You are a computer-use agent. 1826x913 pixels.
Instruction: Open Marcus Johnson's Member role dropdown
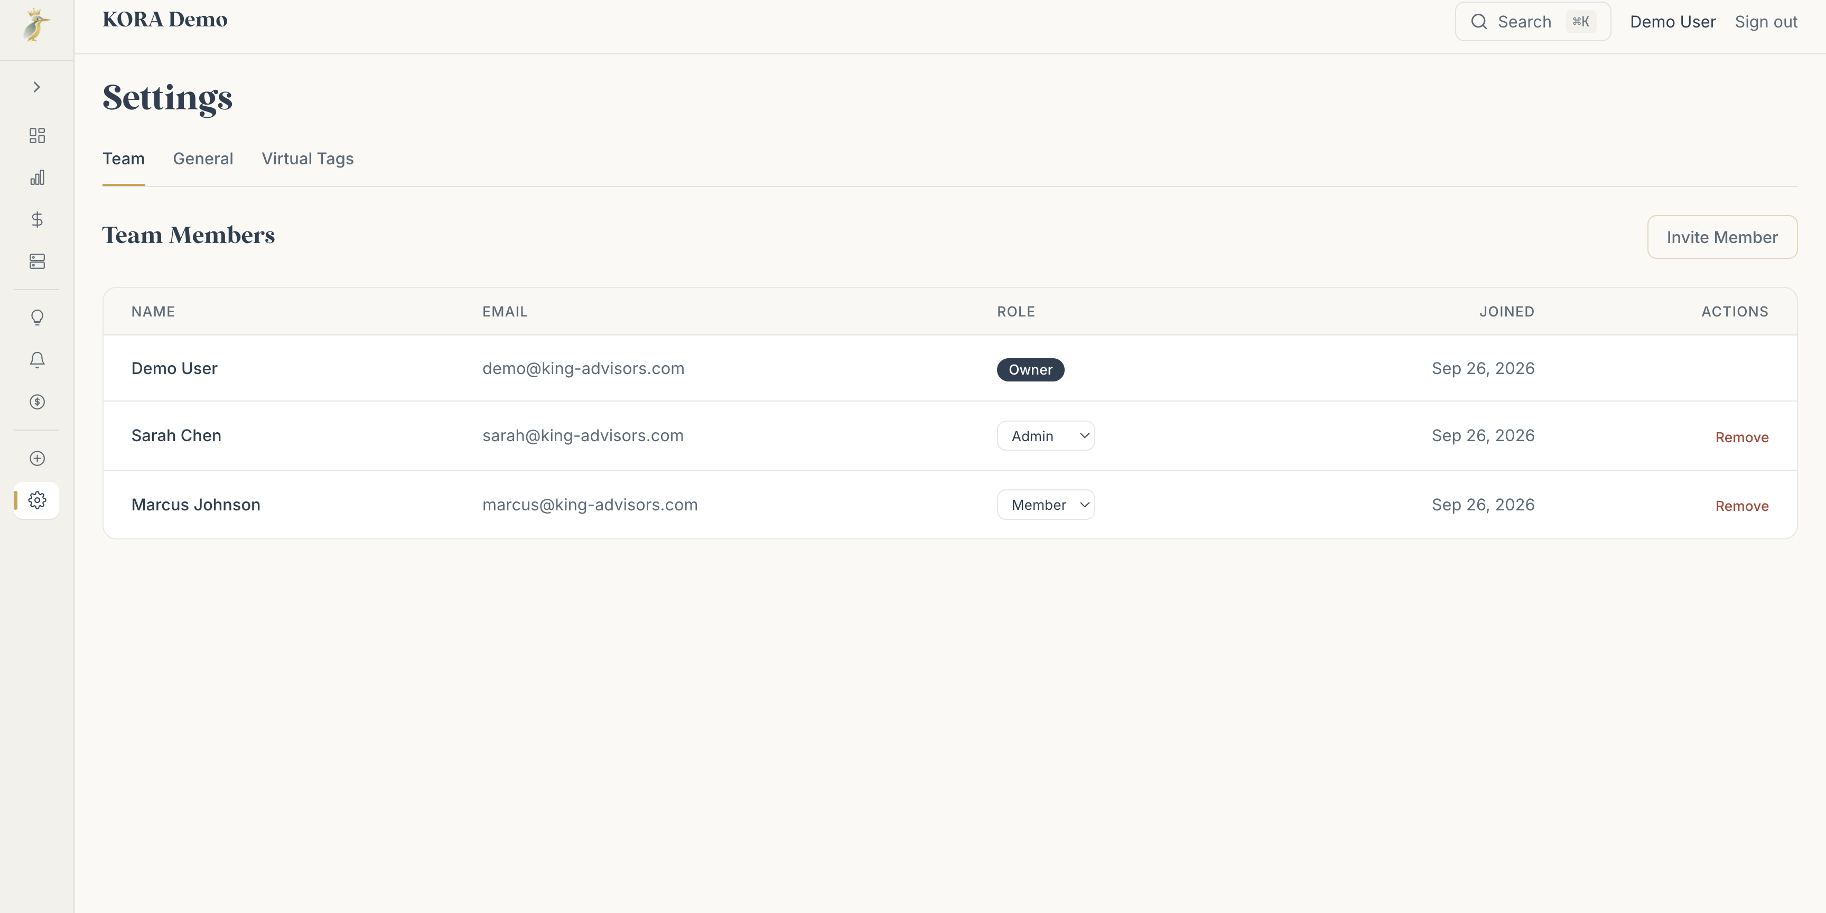(1046, 505)
